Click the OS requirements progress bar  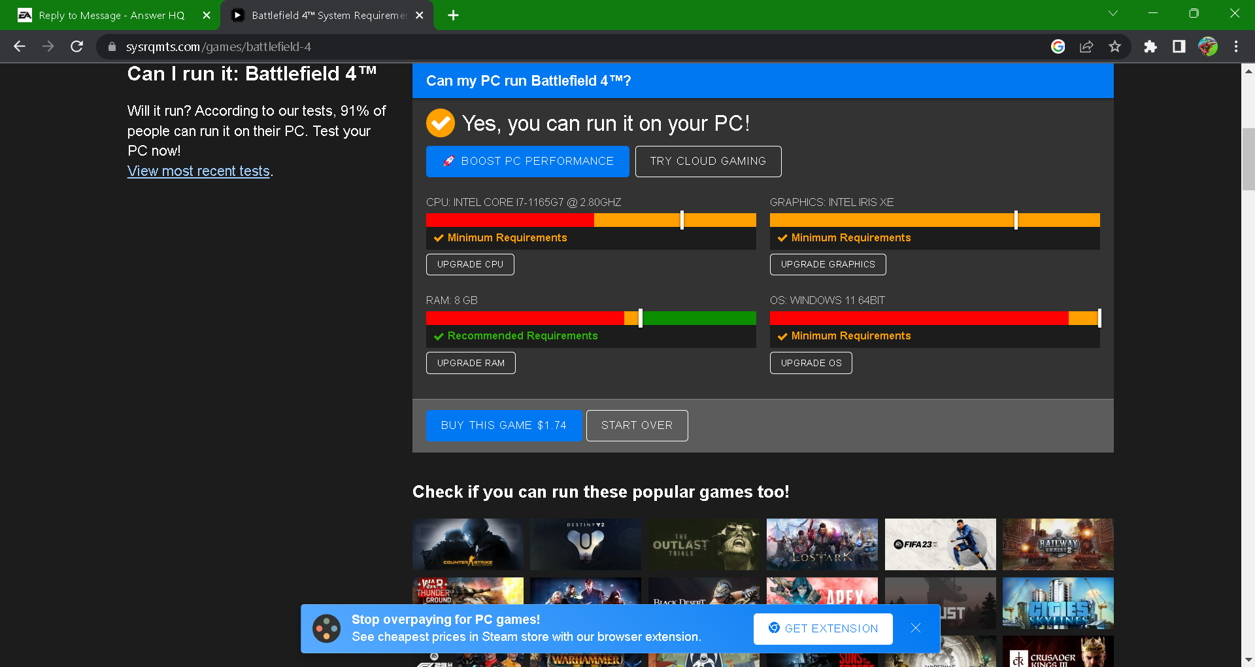pos(935,318)
